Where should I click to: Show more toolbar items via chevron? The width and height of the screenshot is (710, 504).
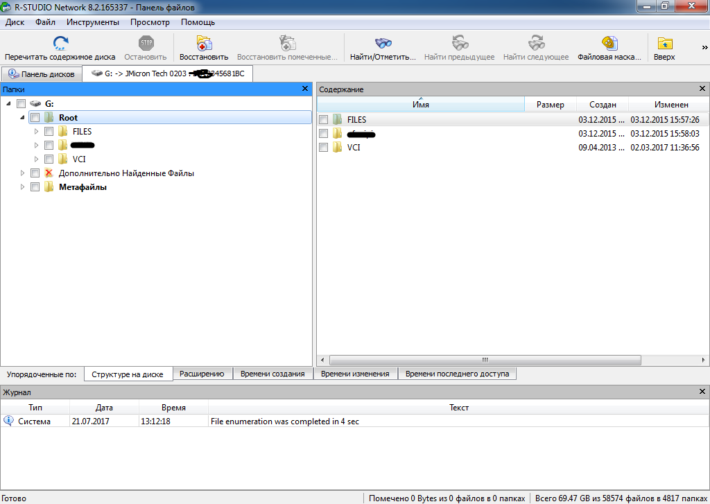704,47
